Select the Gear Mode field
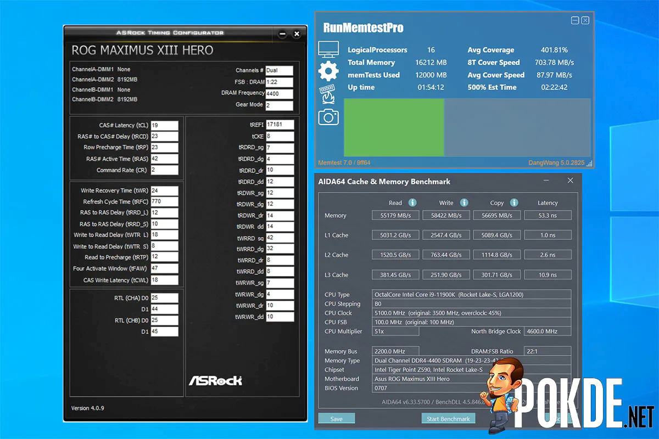 click(x=279, y=105)
